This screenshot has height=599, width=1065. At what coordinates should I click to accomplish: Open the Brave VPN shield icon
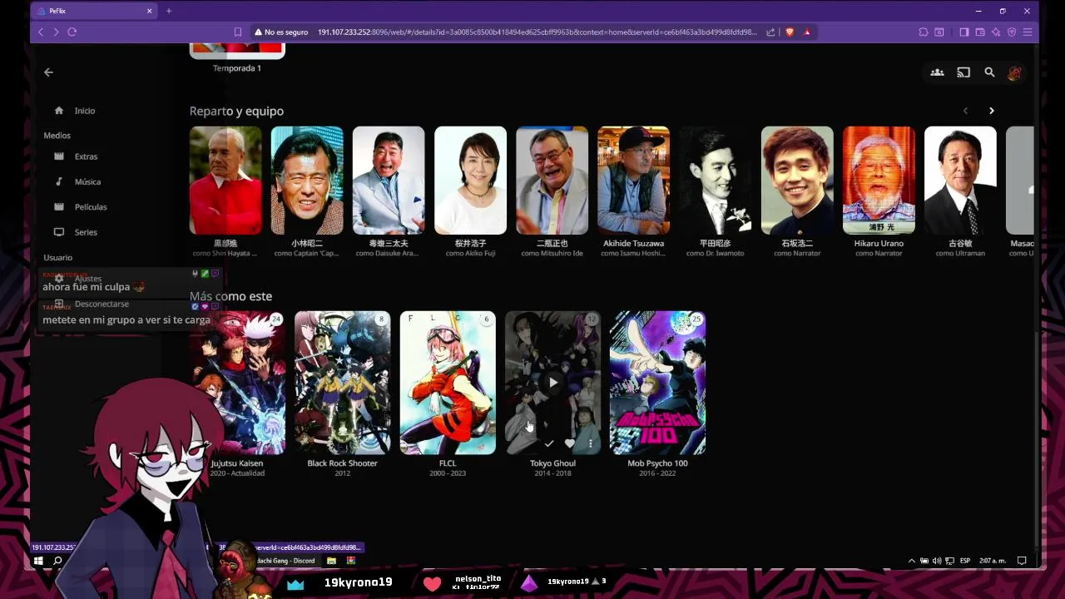point(1012,32)
